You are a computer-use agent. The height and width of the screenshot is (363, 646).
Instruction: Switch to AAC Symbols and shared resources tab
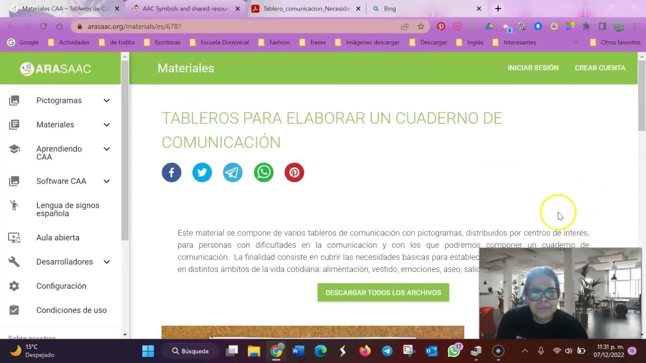[x=186, y=9]
